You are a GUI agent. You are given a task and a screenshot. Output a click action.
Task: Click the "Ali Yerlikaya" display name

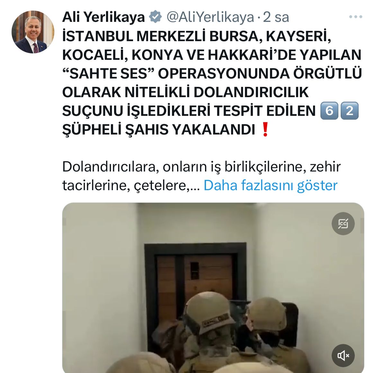(x=103, y=17)
